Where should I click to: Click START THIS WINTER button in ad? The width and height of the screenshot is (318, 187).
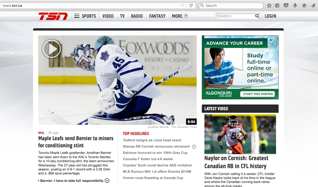pos(258,94)
